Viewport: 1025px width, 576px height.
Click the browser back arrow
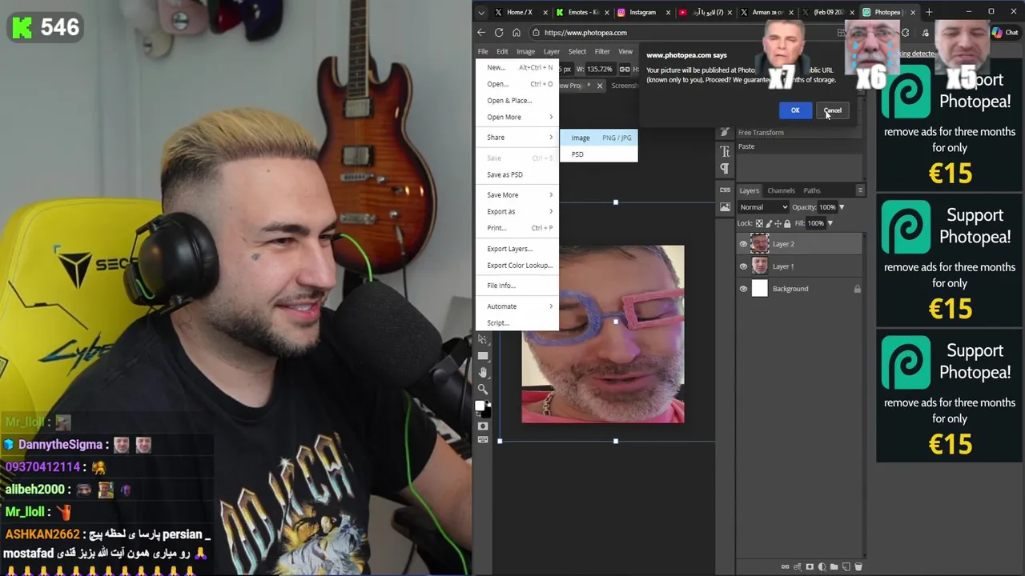tap(481, 33)
